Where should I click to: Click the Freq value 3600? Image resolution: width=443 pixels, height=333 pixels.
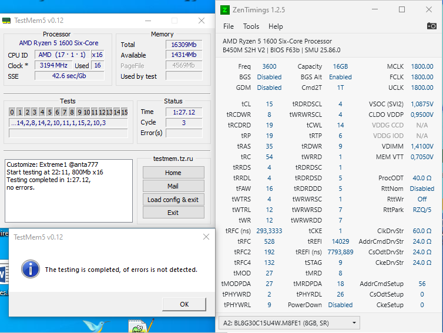(269, 66)
